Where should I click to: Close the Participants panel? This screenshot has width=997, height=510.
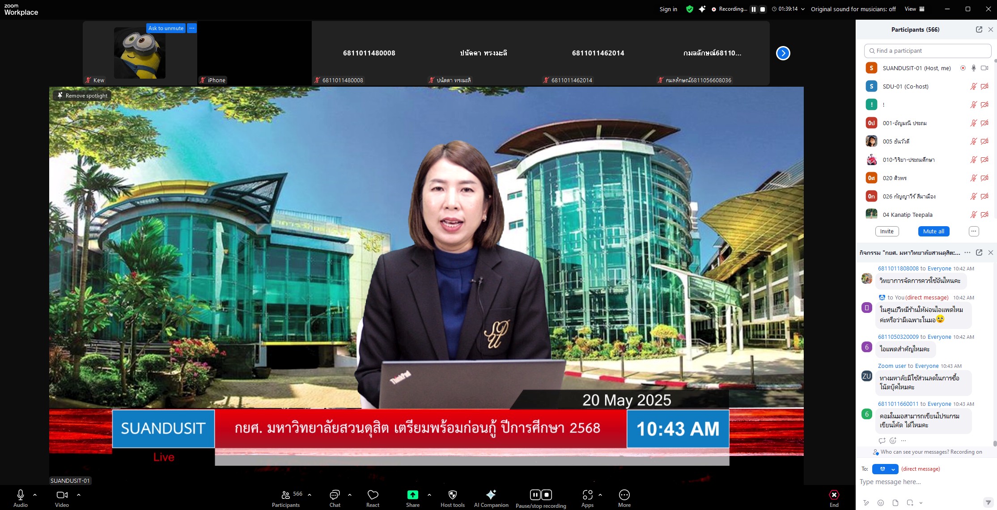pos(991,30)
